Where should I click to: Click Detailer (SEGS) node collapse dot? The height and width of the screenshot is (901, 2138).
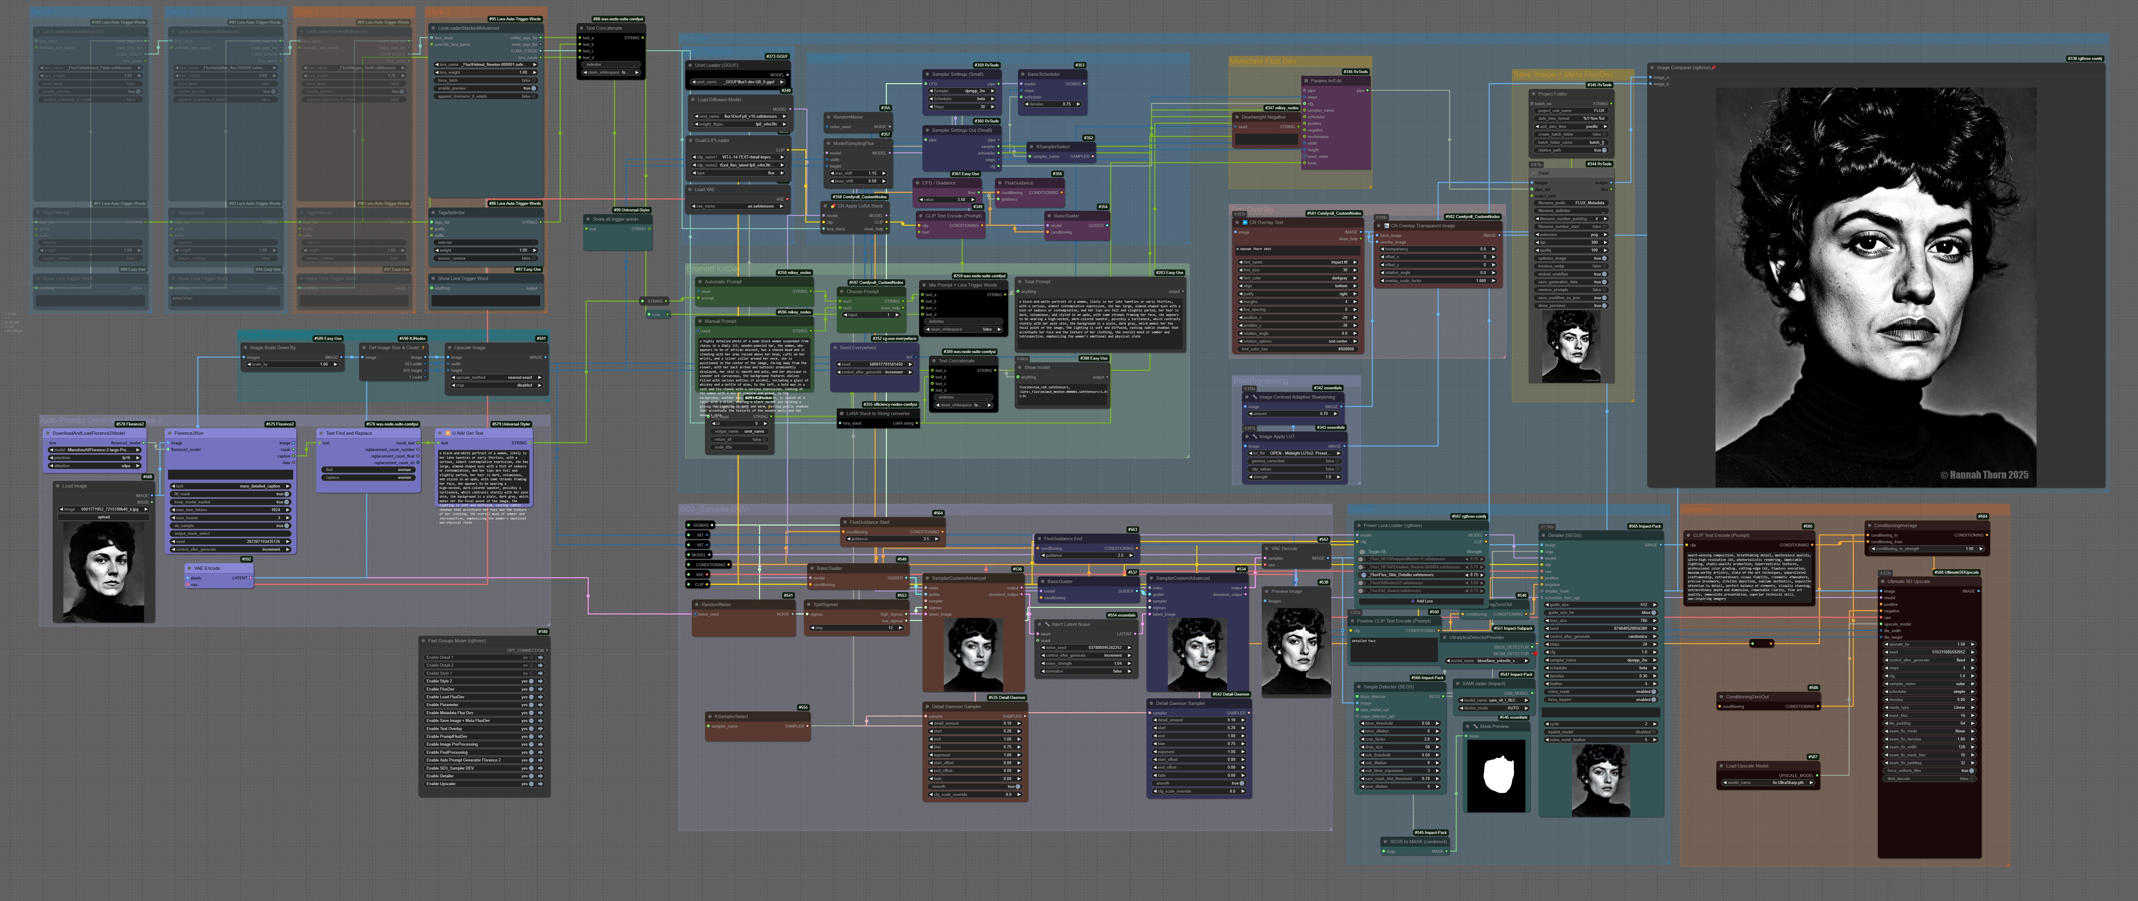click(x=1544, y=535)
